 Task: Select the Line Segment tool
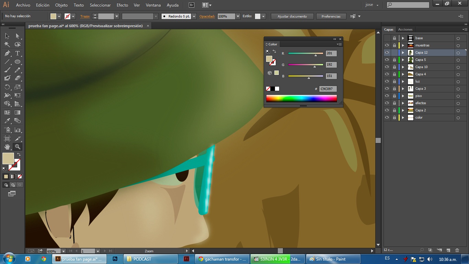click(x=7, y=62)
